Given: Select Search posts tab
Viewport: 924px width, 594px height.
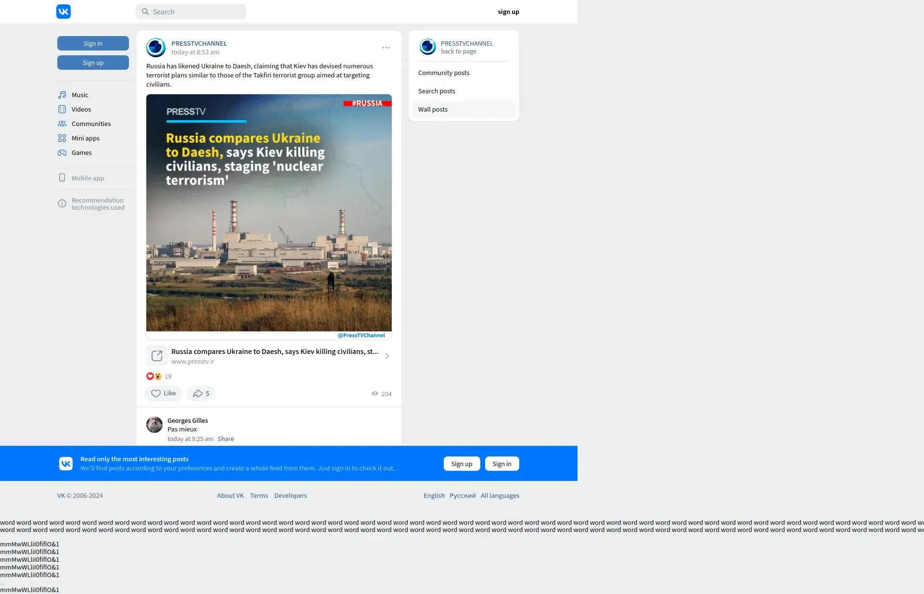Looking at the screenshot, I should [x=464, y=91].
